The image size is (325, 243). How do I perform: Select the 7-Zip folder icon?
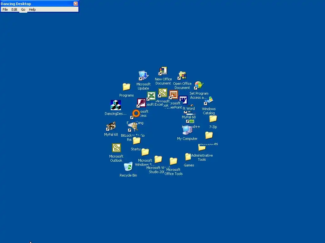click(213, 119)
